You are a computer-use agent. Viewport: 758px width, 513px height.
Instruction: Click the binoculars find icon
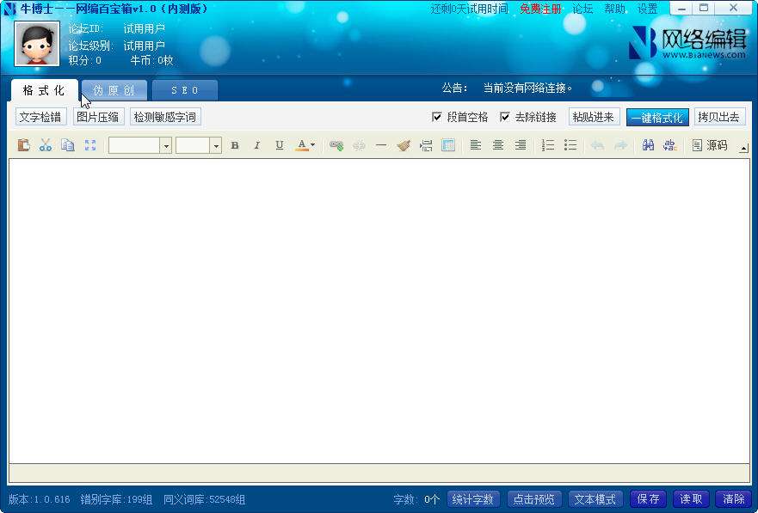(x=648, y=144)
